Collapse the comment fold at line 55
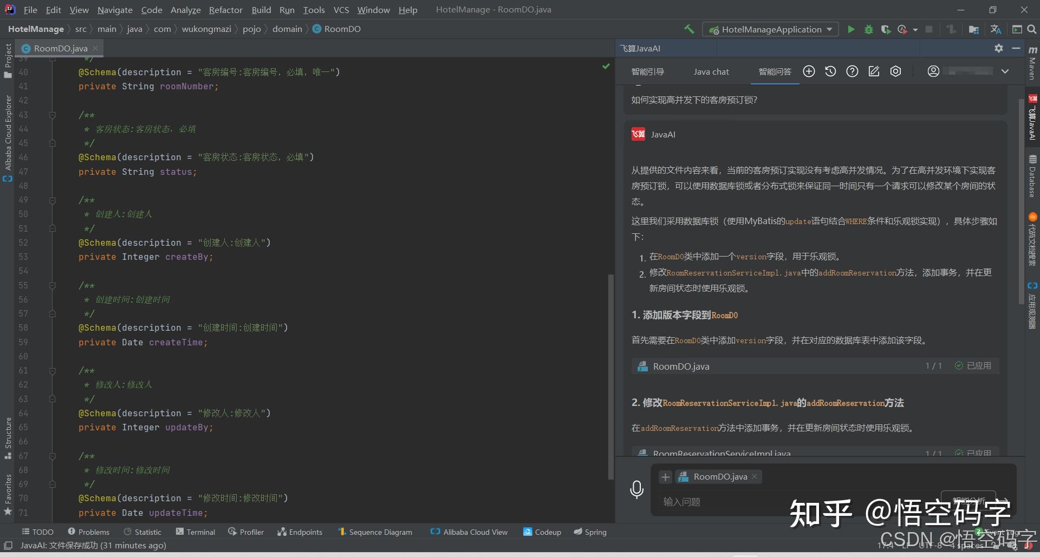 click(x=53, y=285)
